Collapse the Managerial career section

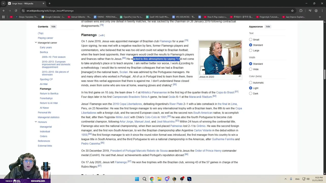tap(36, 42)
